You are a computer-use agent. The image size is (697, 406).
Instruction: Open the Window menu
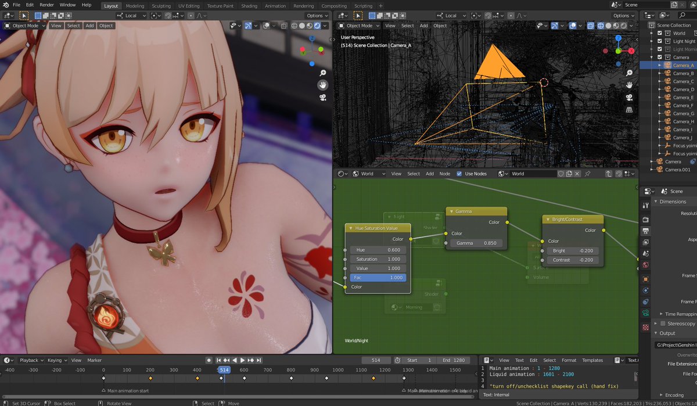pyautogui.click(x=67, y=5)
